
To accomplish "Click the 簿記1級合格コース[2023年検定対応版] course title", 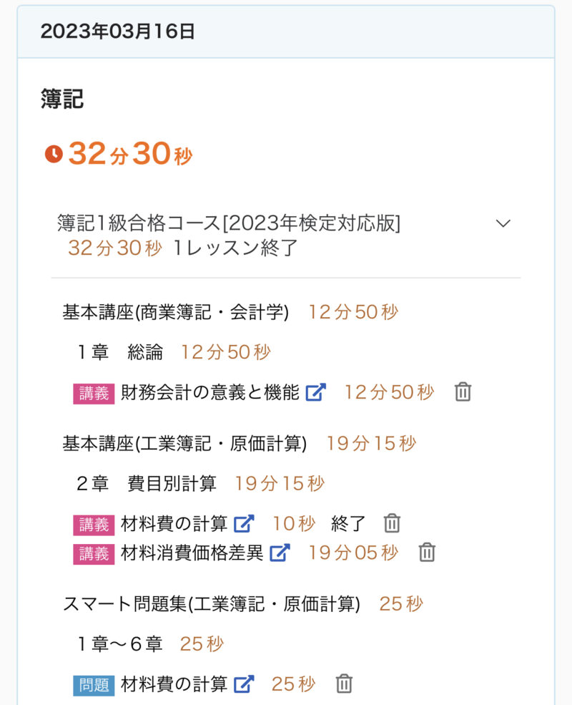I will point(229,223).
